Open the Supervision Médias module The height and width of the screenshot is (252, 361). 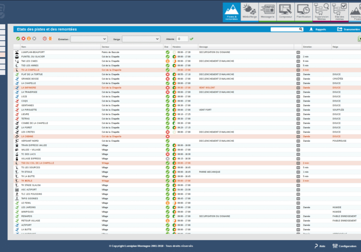322,12
